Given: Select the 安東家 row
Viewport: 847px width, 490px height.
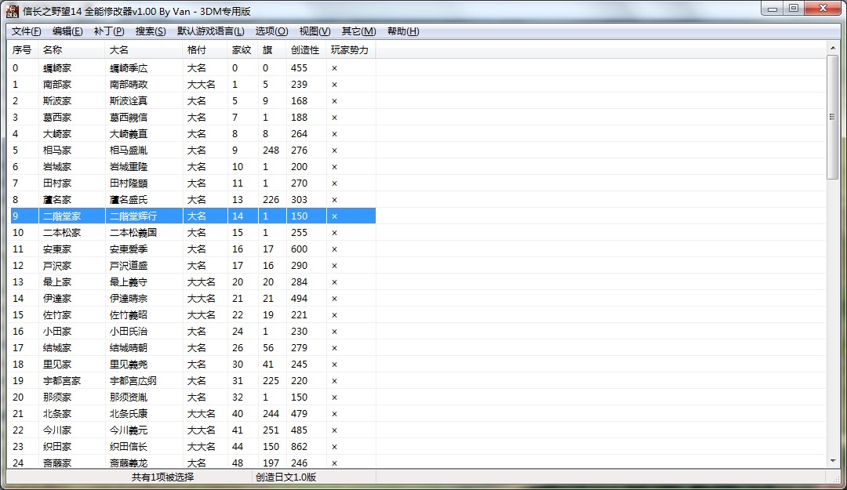Looking at the screenshot, I should point(193,249).
